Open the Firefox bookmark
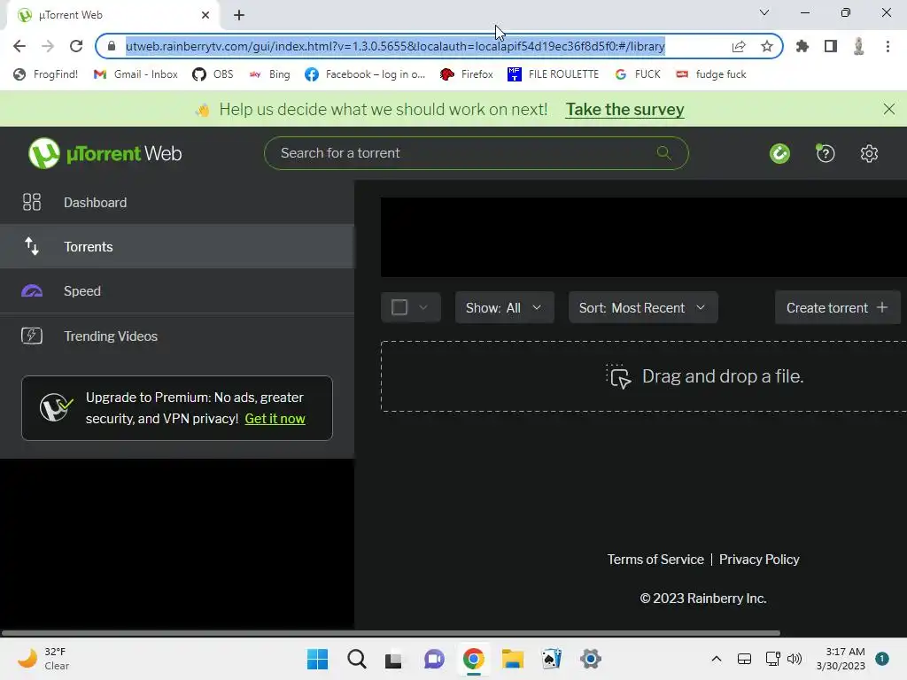 (x=466, y=74)
